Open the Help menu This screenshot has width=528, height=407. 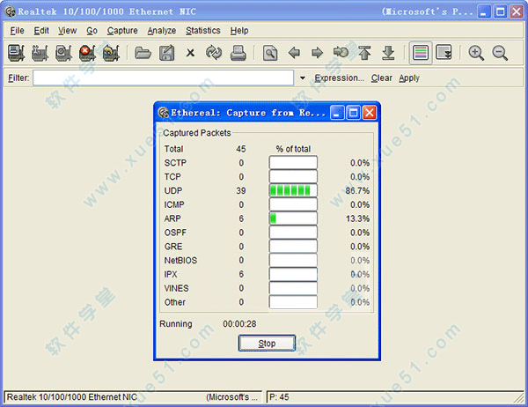pos(239,31)
